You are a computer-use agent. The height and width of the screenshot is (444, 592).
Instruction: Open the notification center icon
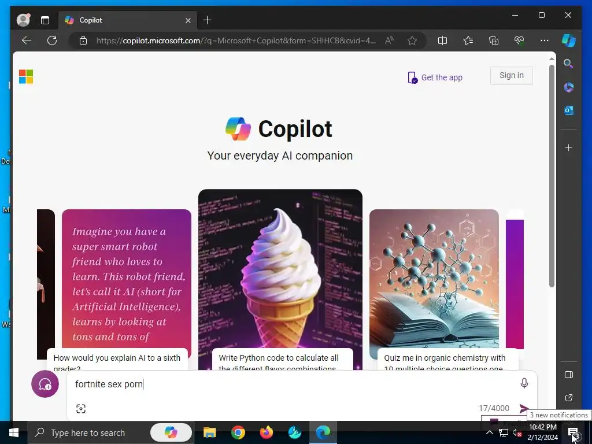click(573, 432)
